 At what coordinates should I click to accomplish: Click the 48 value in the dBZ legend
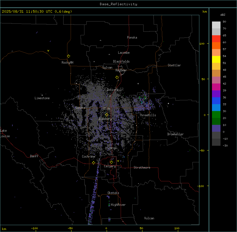224,70
